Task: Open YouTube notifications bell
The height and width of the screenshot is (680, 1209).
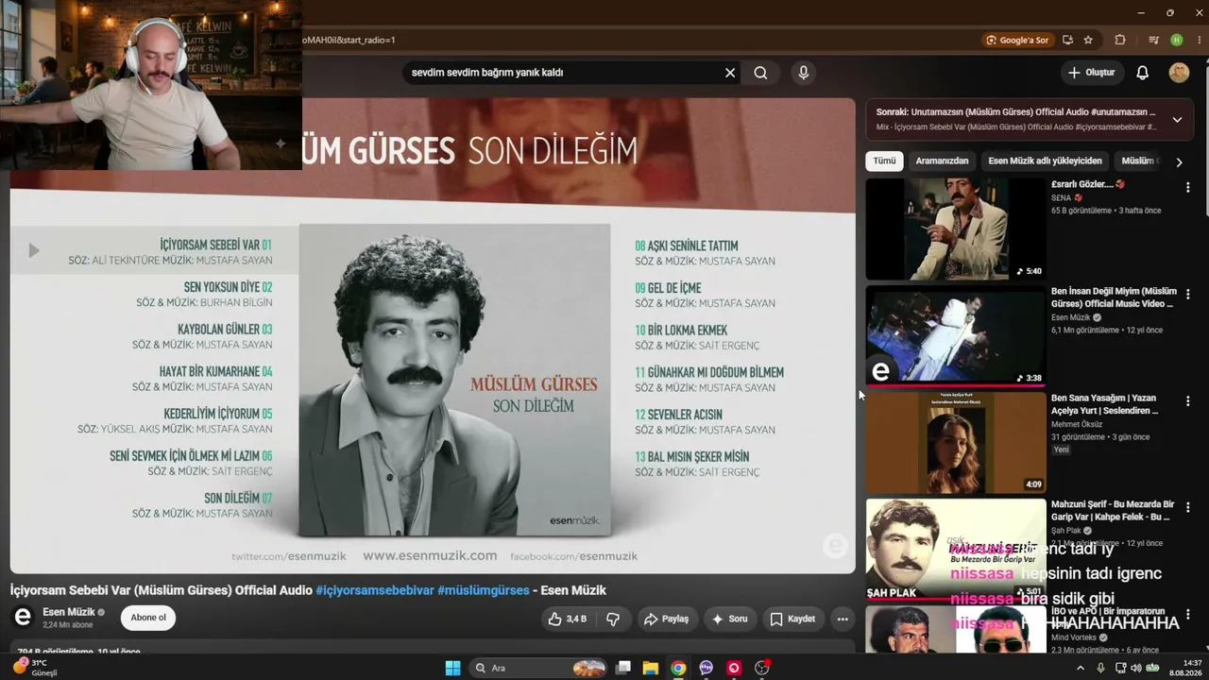Action: click(1142, 73)
